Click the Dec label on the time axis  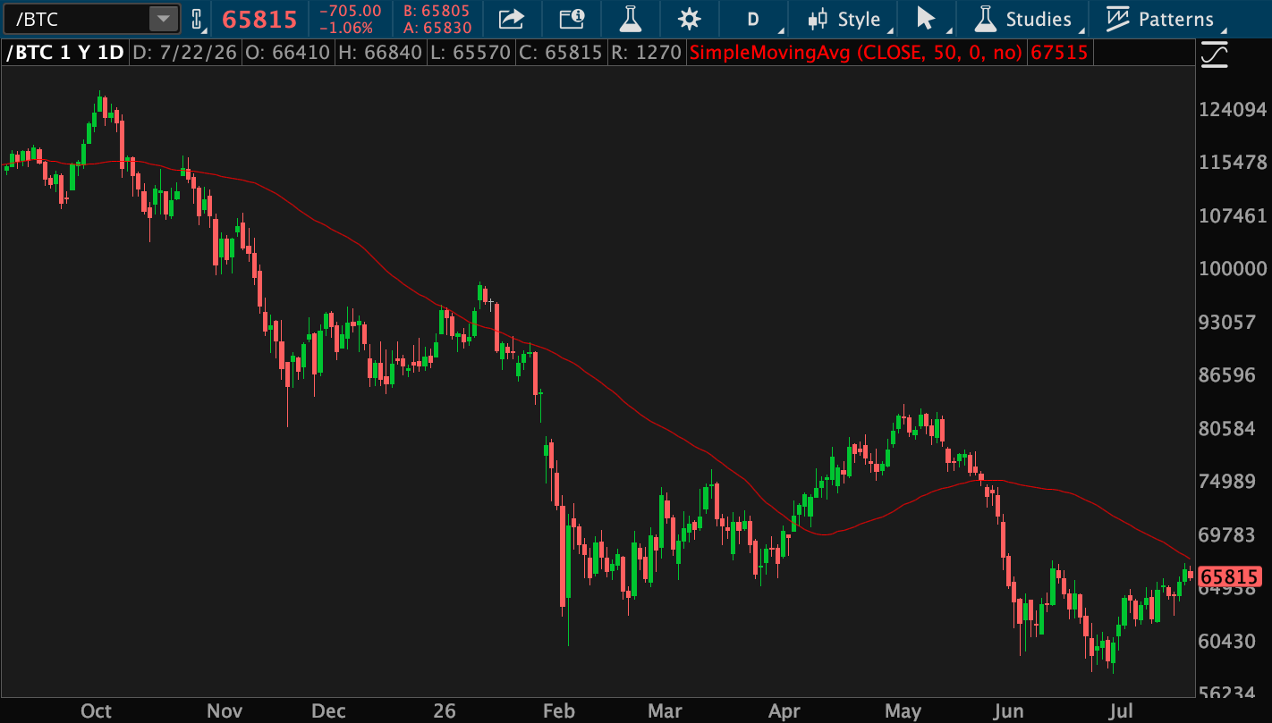328,711
